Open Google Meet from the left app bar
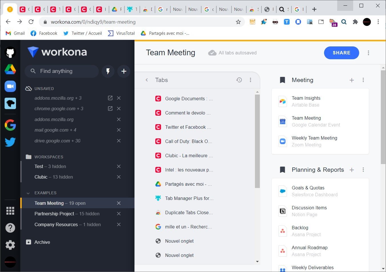Image resolution: width=386 pixels, height=272 pixels. [10, 86]
